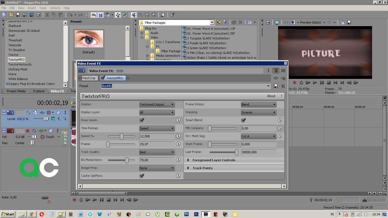Image resolution: width=388 pixels, height=218 pixels.
Task: Open the Plug-In Chain in Video Event FX
Action: [276, 78]
